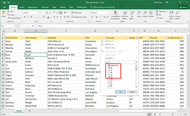Open the Calibri font name dropdown
Screen dimensions: 190x116
pos(38,13)
